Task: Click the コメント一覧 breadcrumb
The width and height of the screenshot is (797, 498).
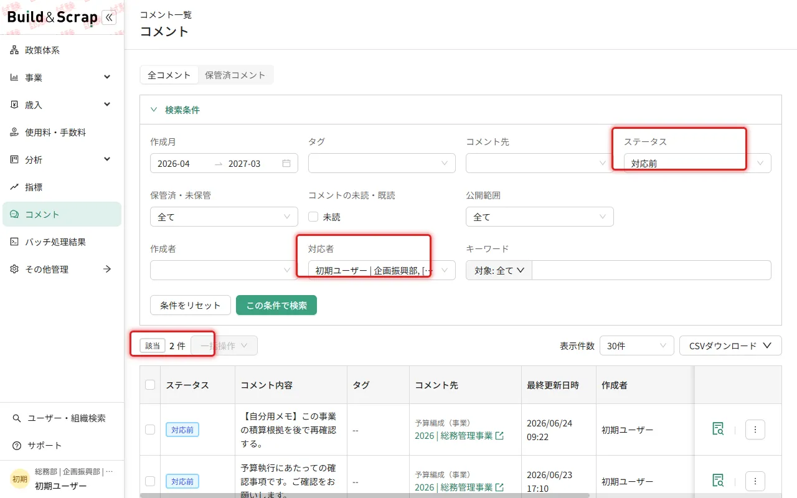Action: coord(166,15)
